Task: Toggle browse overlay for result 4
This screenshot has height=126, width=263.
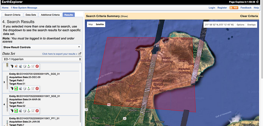Action: tap(16, 111)
